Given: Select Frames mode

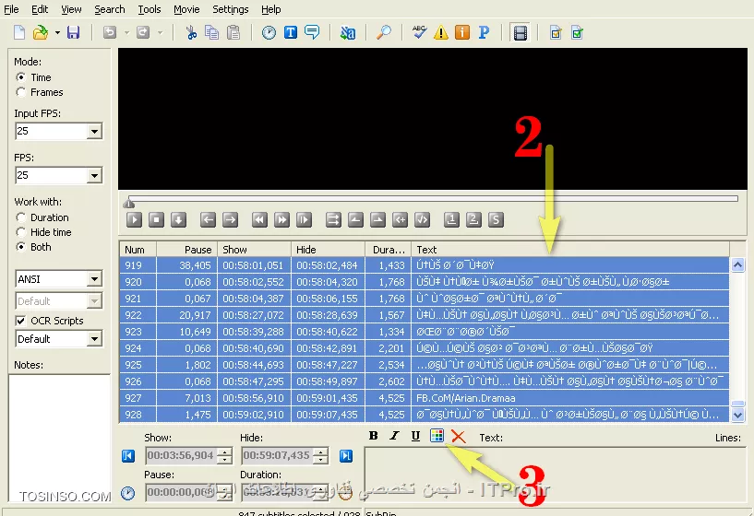Looking at the screenshot, I should pos(20,92).
